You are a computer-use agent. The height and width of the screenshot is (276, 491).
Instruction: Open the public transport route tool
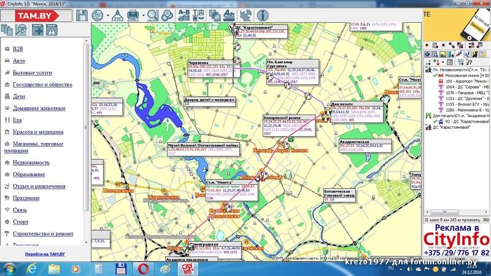pyautogui.click(x=198, y=15)
